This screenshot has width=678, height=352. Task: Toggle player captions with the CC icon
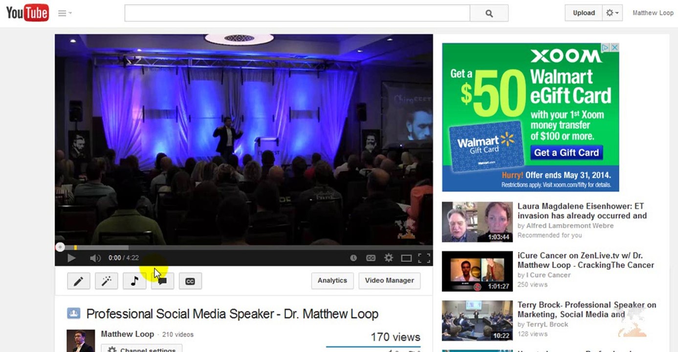tap(371, 258)
